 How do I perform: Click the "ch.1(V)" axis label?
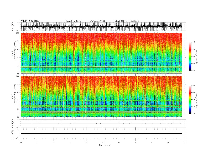(x=13, y=26)
